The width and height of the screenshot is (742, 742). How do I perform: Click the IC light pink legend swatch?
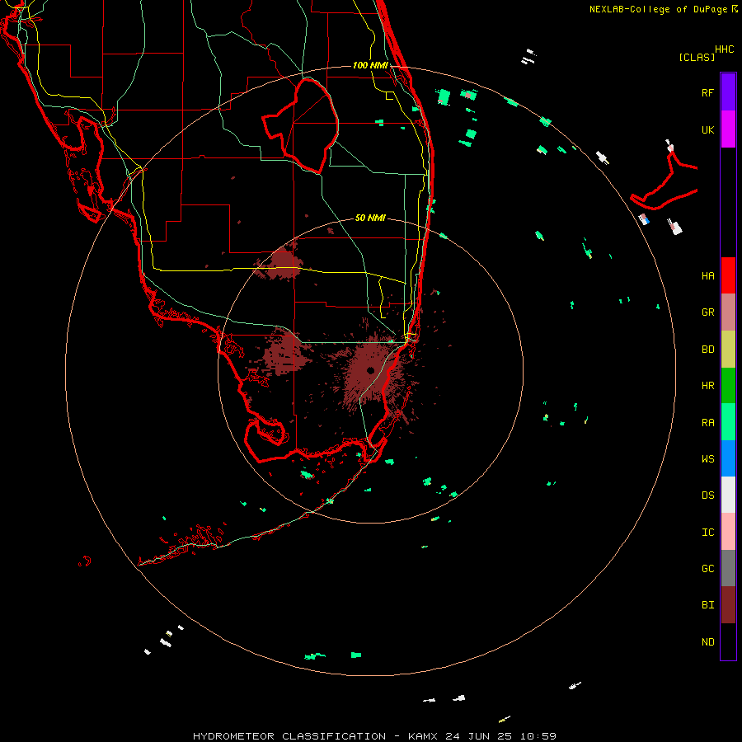tap(728, 532)
